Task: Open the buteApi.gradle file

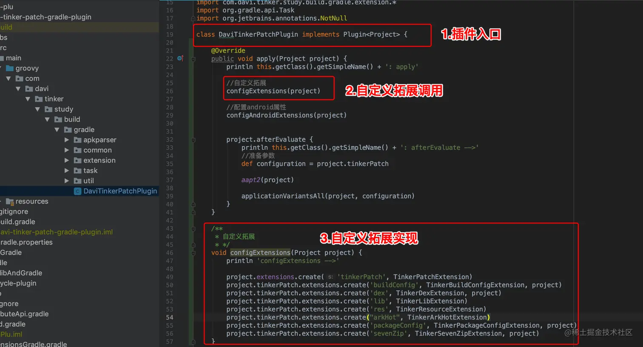Action: click(24, 314)
